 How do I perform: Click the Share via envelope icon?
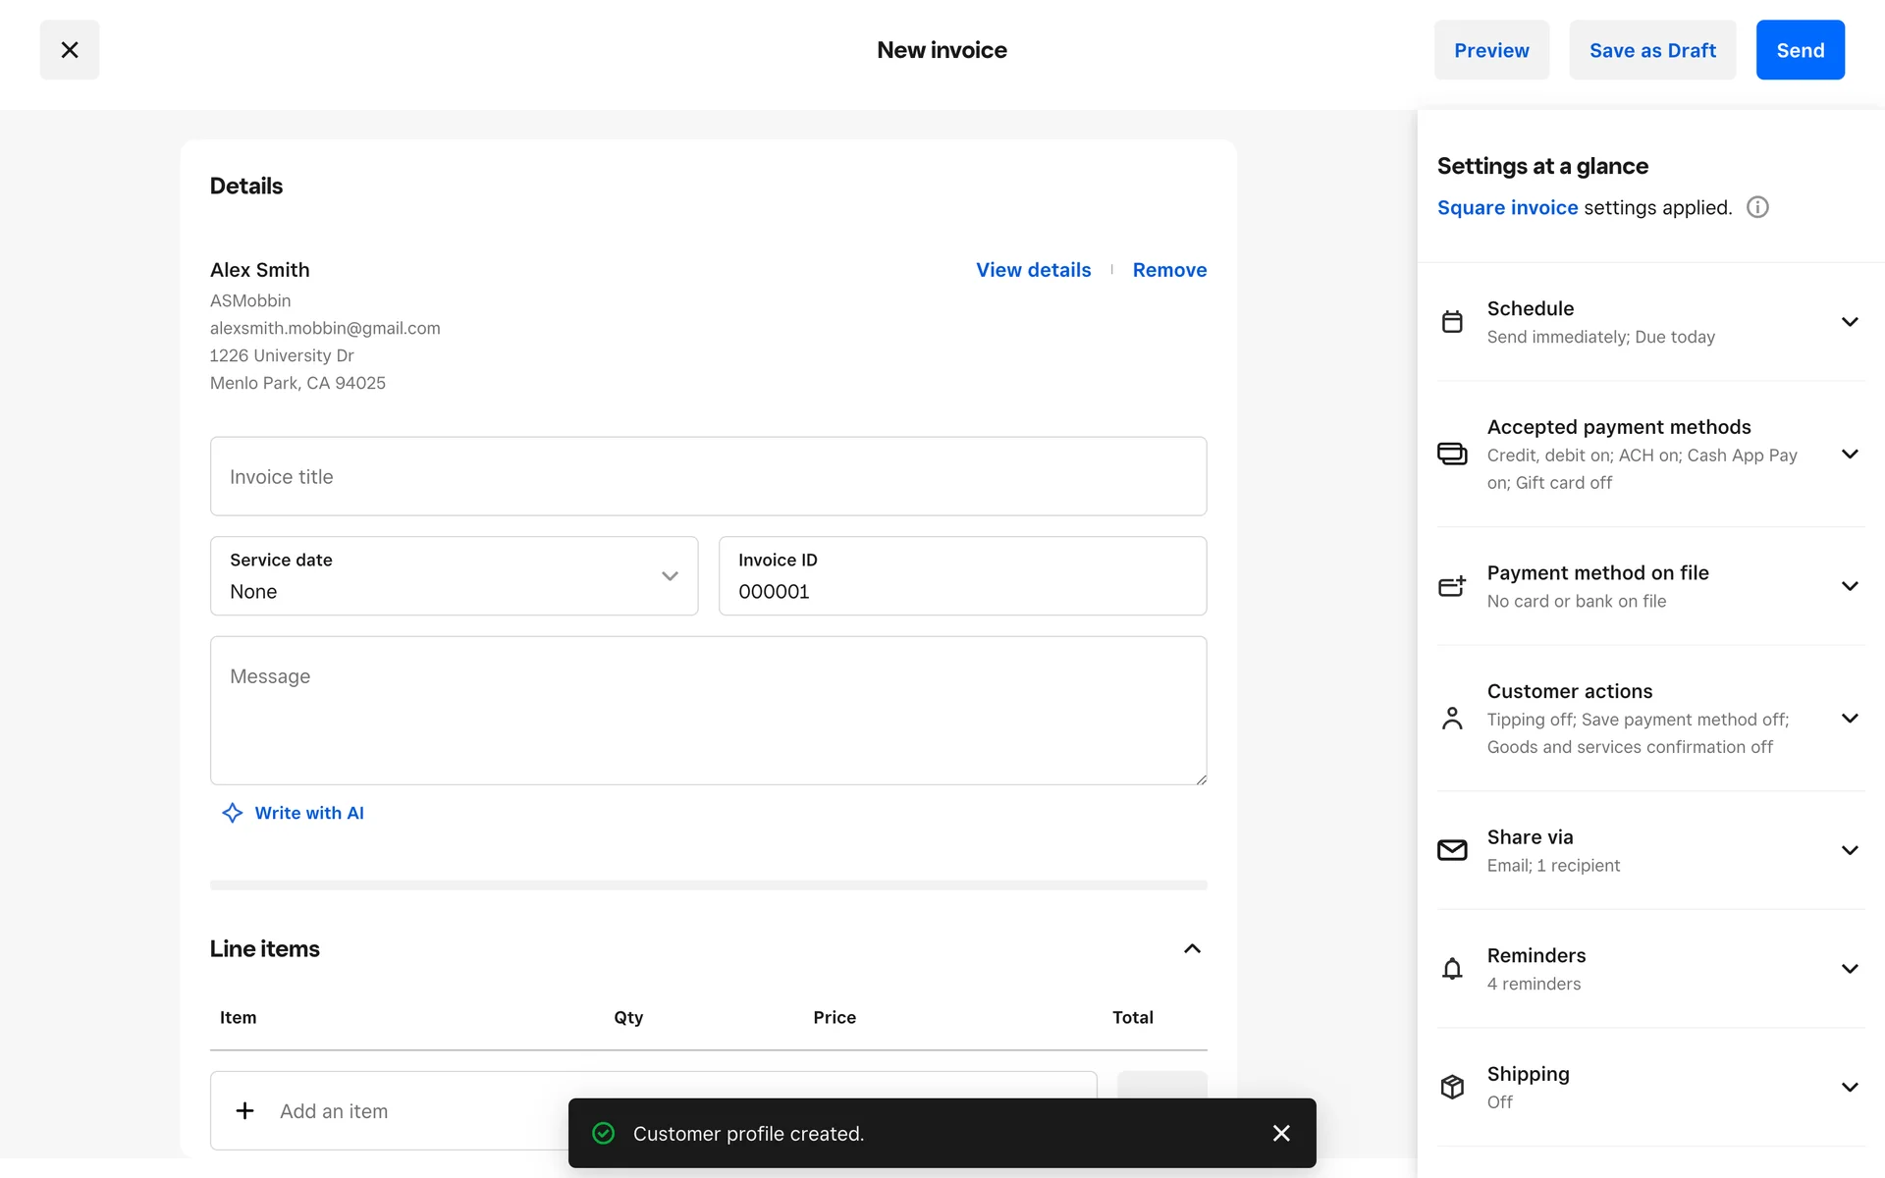click(1452, 850)
